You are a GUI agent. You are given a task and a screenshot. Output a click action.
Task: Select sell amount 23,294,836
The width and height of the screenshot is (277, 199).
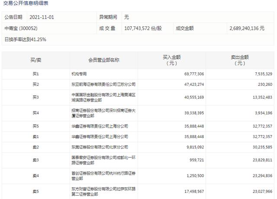262,176
